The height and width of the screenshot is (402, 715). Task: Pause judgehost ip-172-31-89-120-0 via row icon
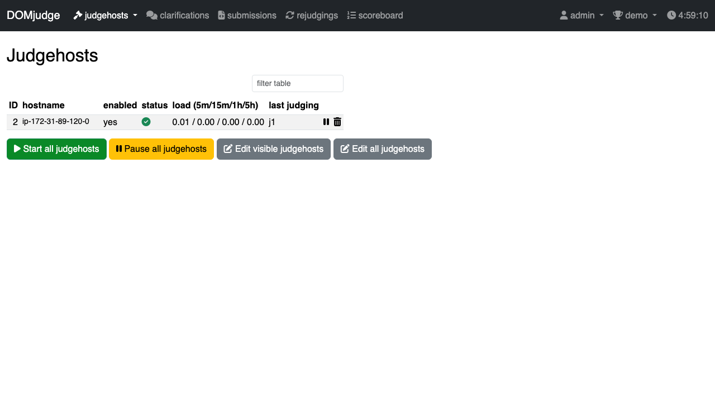326,122
